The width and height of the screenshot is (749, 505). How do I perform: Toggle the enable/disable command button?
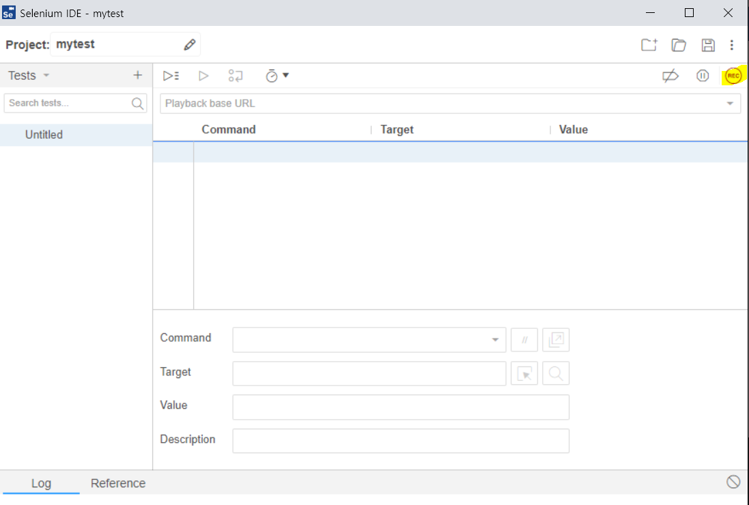click(524, 340)
